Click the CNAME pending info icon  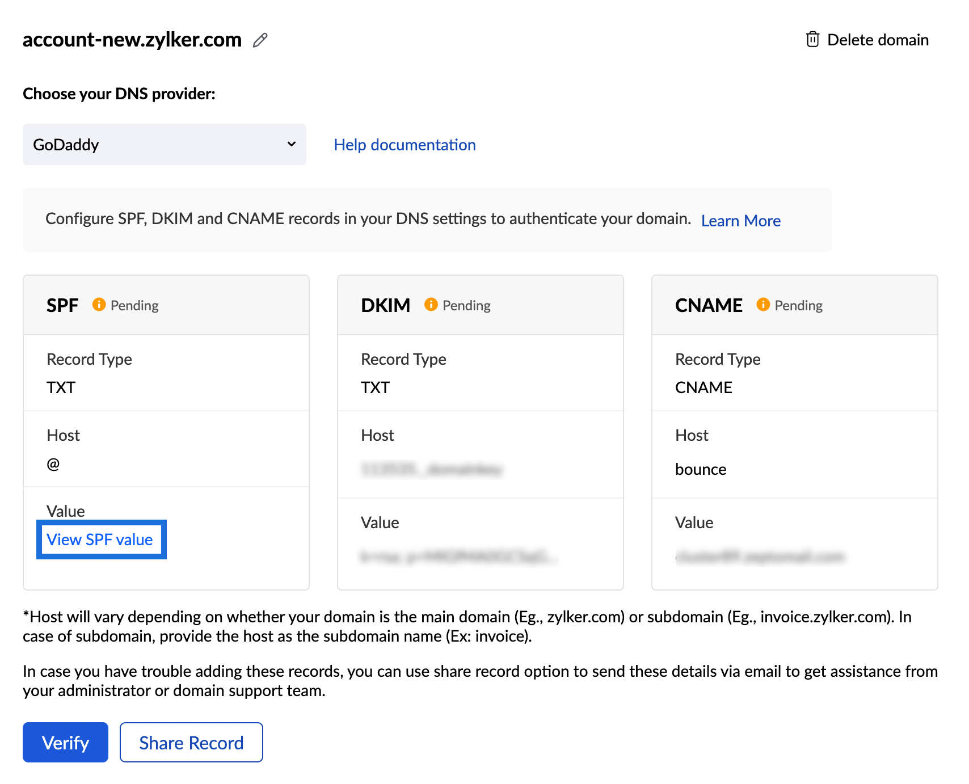pos(762,305)
